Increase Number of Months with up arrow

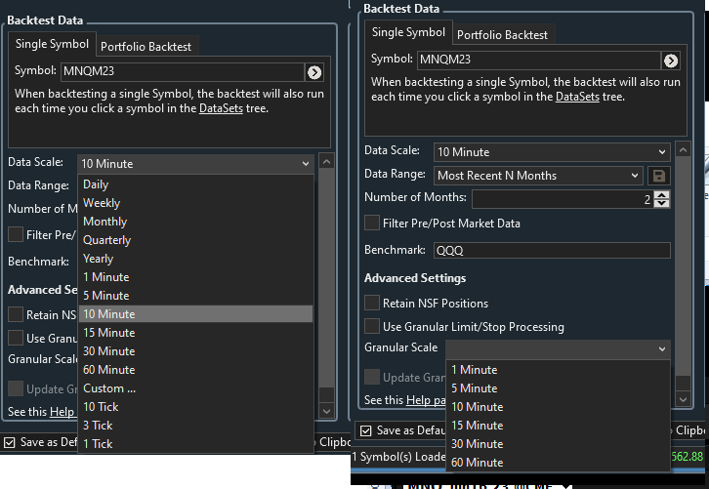pos(663,194)
